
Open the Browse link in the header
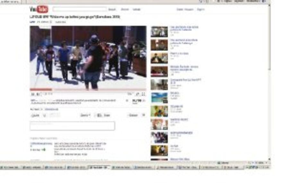point(125,9)
